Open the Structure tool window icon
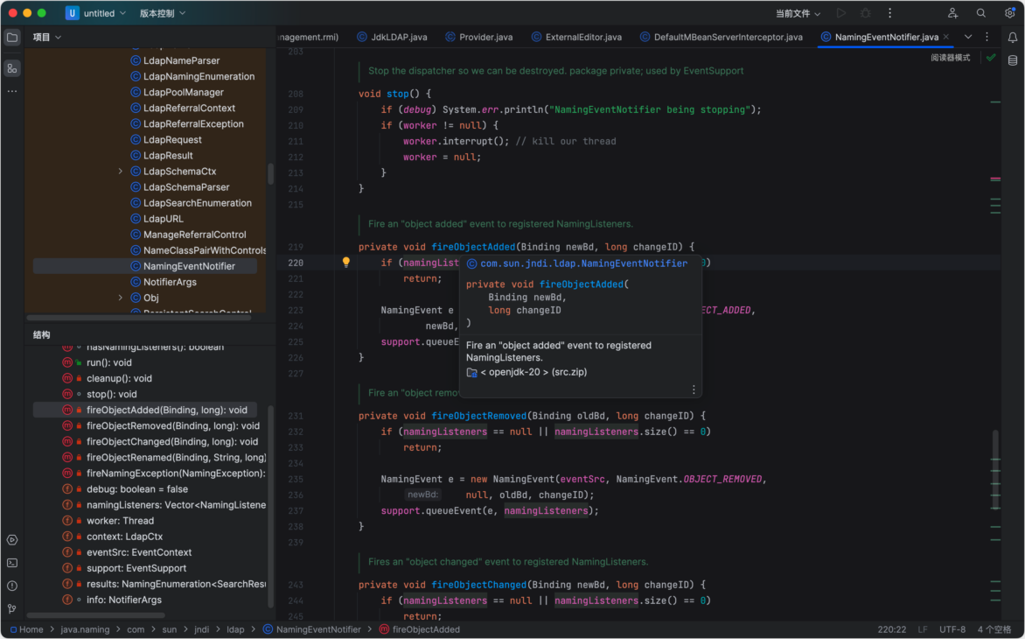The width and height of the screenshot is (1025, 639). (12, 68)
